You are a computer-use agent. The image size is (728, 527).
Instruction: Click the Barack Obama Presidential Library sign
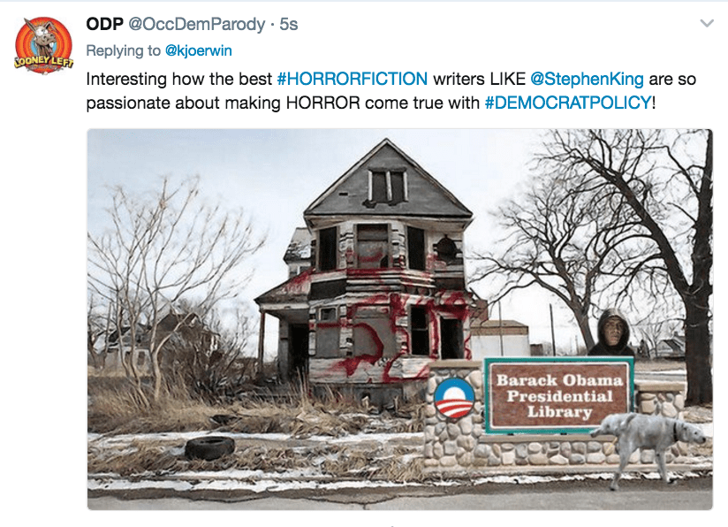pos(559,395)
